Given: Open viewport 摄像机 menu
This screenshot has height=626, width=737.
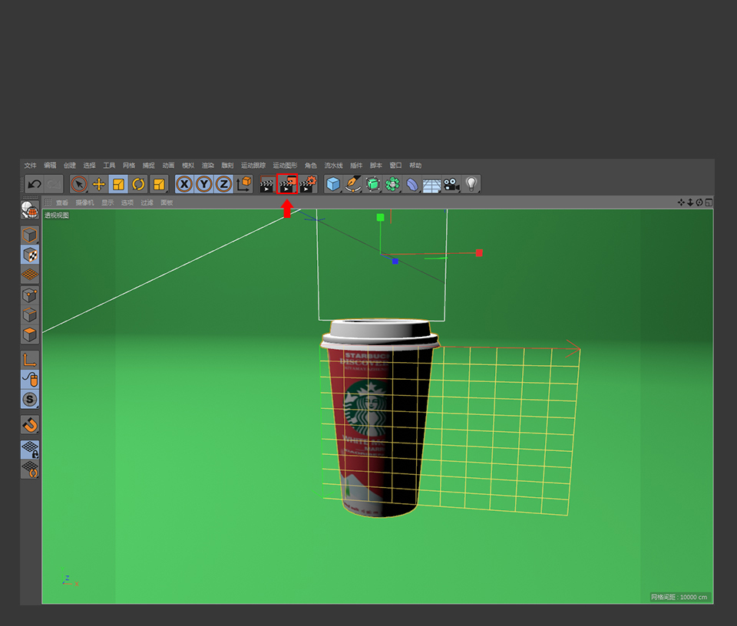Looking at the screenshot, I should (x=84, y=203).
